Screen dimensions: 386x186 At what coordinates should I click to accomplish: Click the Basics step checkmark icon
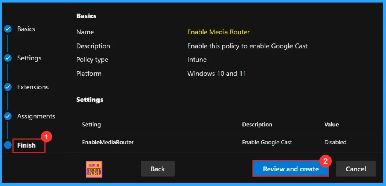click(x=8, y=29)
